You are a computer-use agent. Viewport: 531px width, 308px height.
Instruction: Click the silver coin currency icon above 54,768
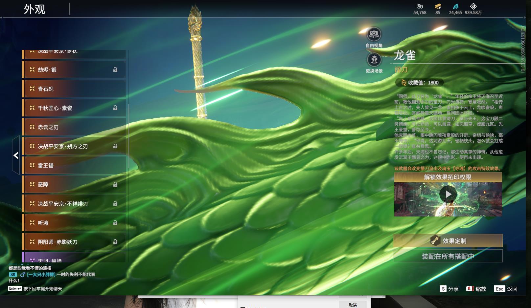[x=420, y=6]
